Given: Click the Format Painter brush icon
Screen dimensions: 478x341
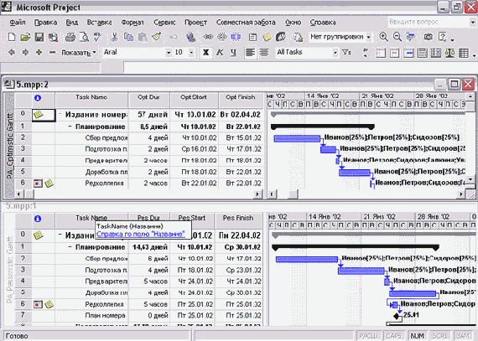Looking at the screenshot, I should pyautogui.click(x=156, y=37).
